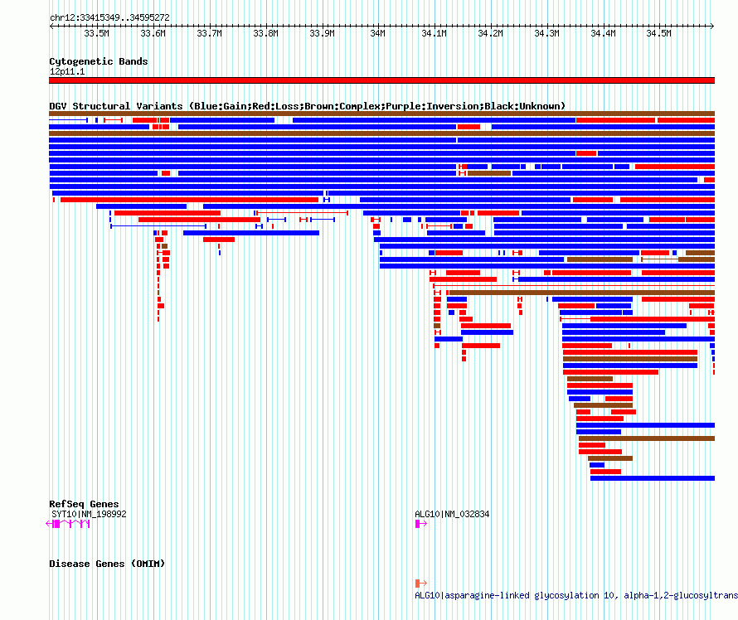The height and width of the screenshot is (620, 738).
Task: Select the orange ALG10 OMIM gene glyph
Action: 420,584
